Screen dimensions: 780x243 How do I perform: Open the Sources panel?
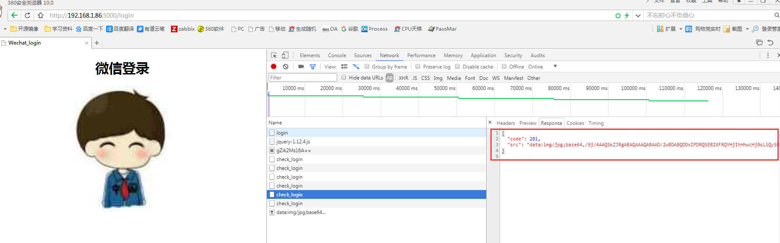coord(363,55)
